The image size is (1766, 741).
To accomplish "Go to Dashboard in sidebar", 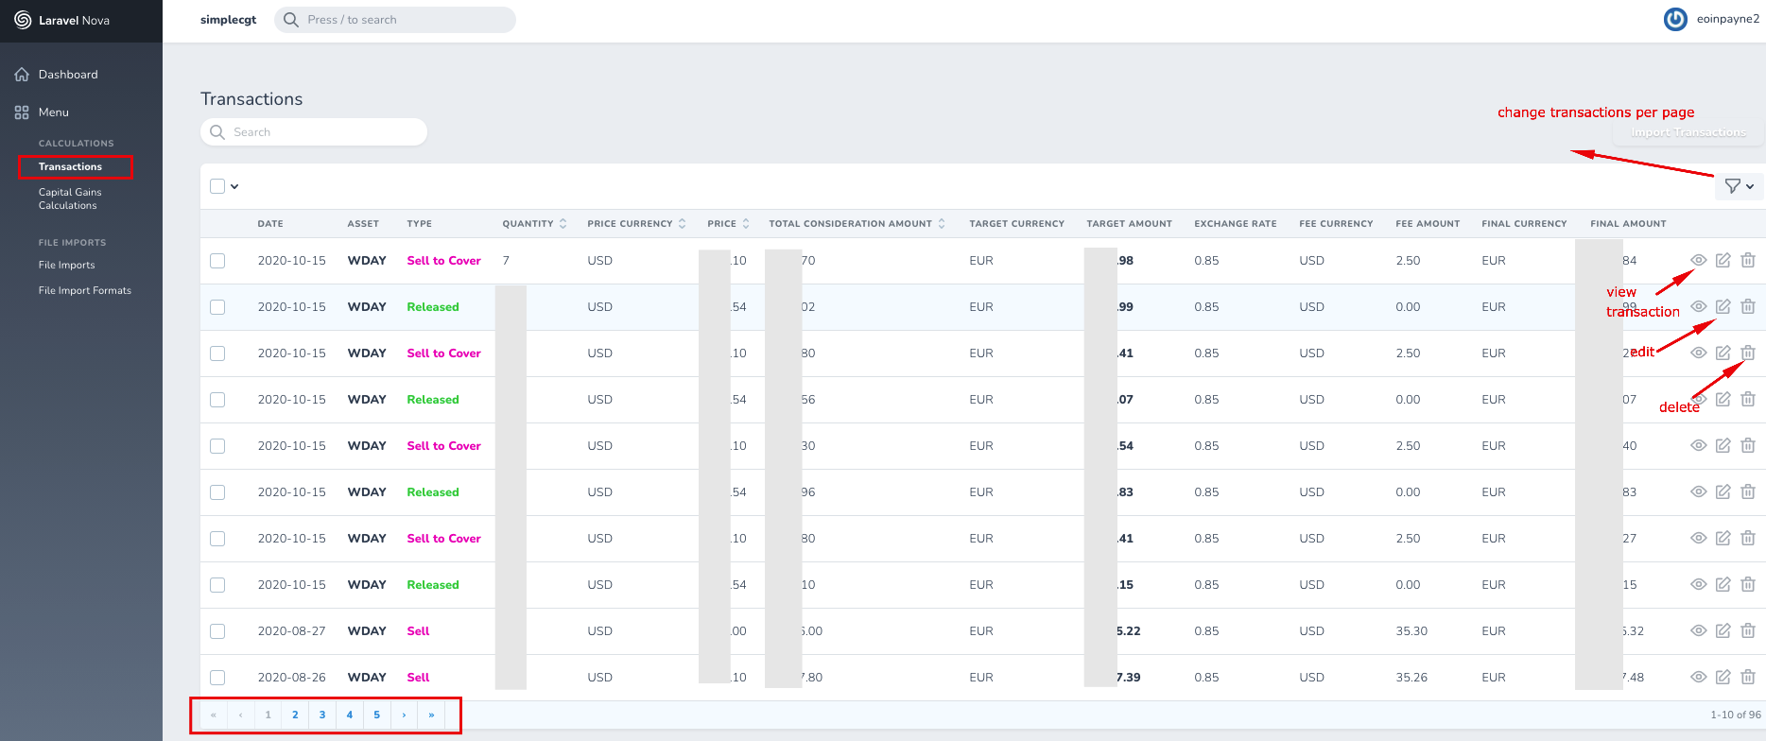I will coord(68,75).
